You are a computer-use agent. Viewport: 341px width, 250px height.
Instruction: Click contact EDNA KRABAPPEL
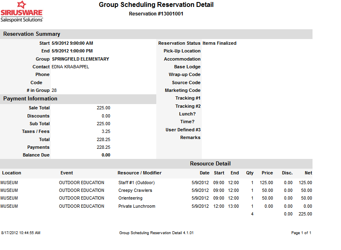(68, 67)
